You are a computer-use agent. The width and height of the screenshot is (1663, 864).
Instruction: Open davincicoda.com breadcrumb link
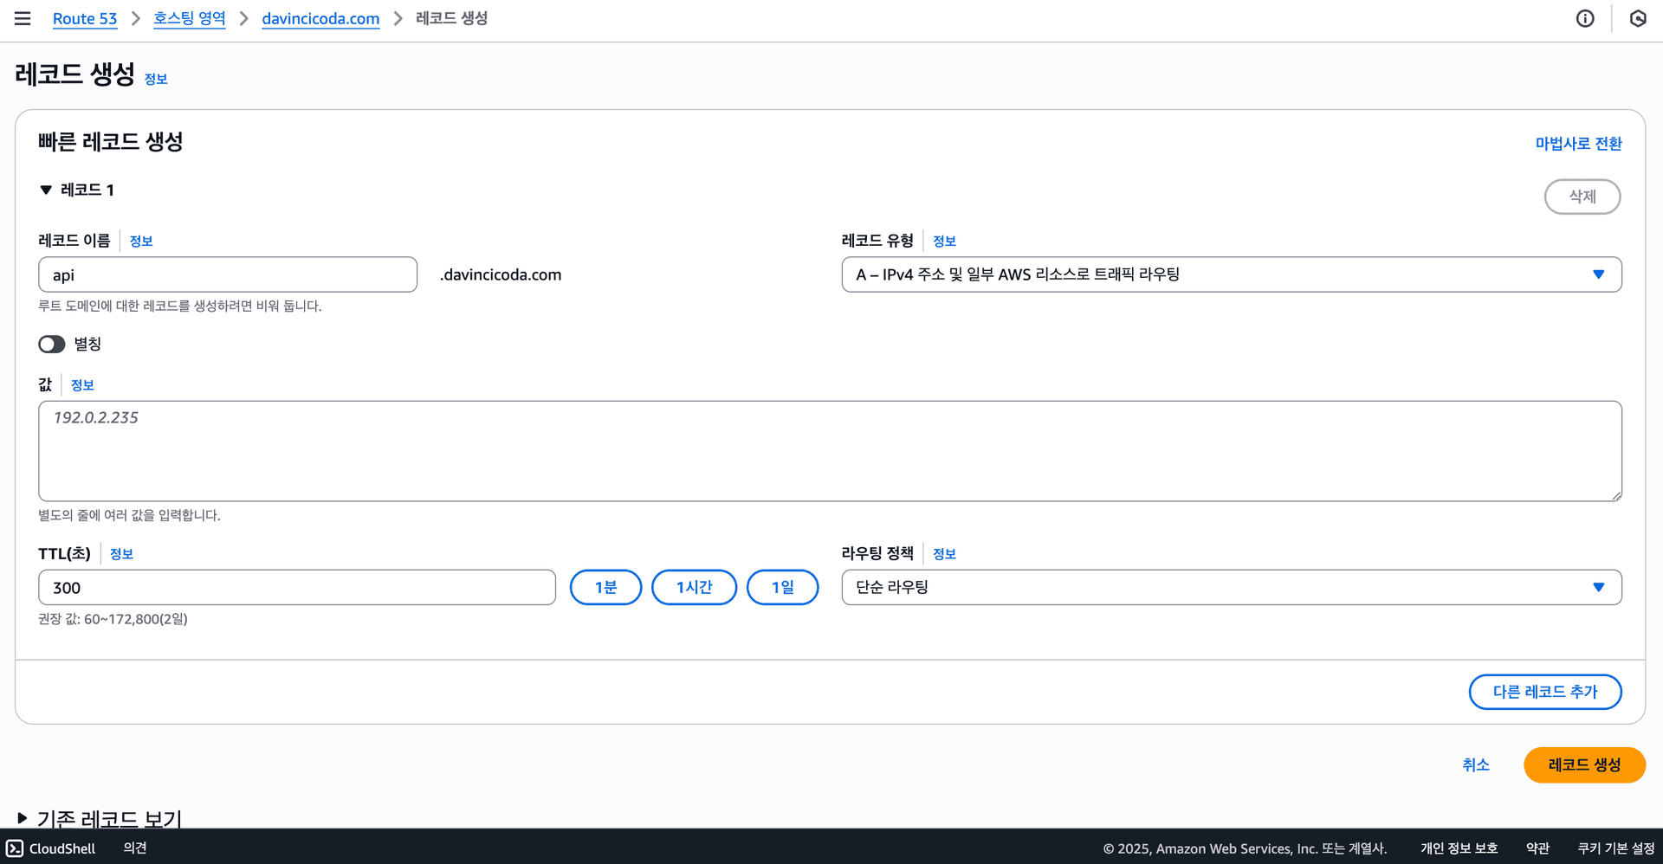(x=320, y=18)
